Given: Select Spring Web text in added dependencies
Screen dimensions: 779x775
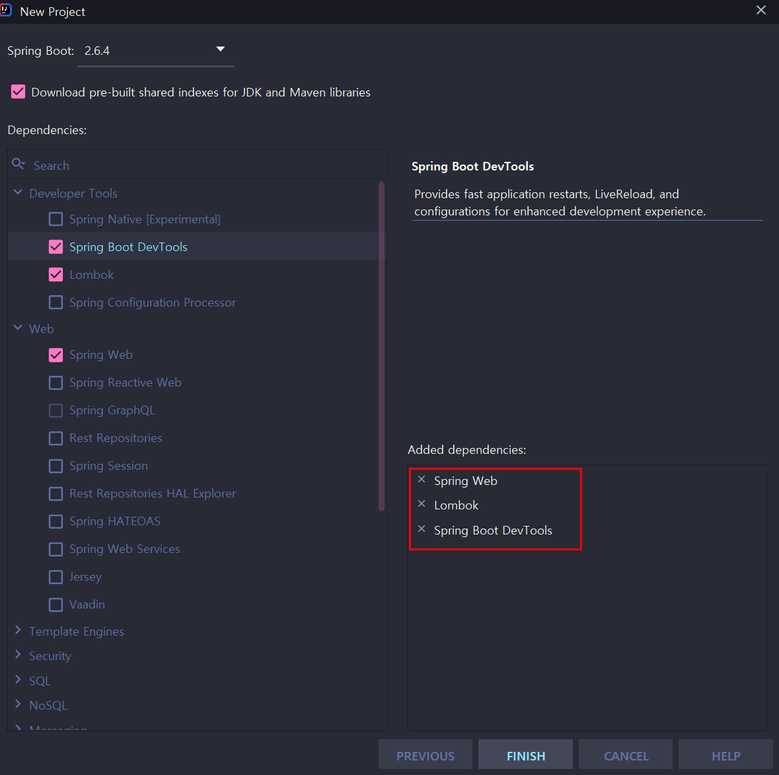Looking at the screenshot, I should 466,481.
